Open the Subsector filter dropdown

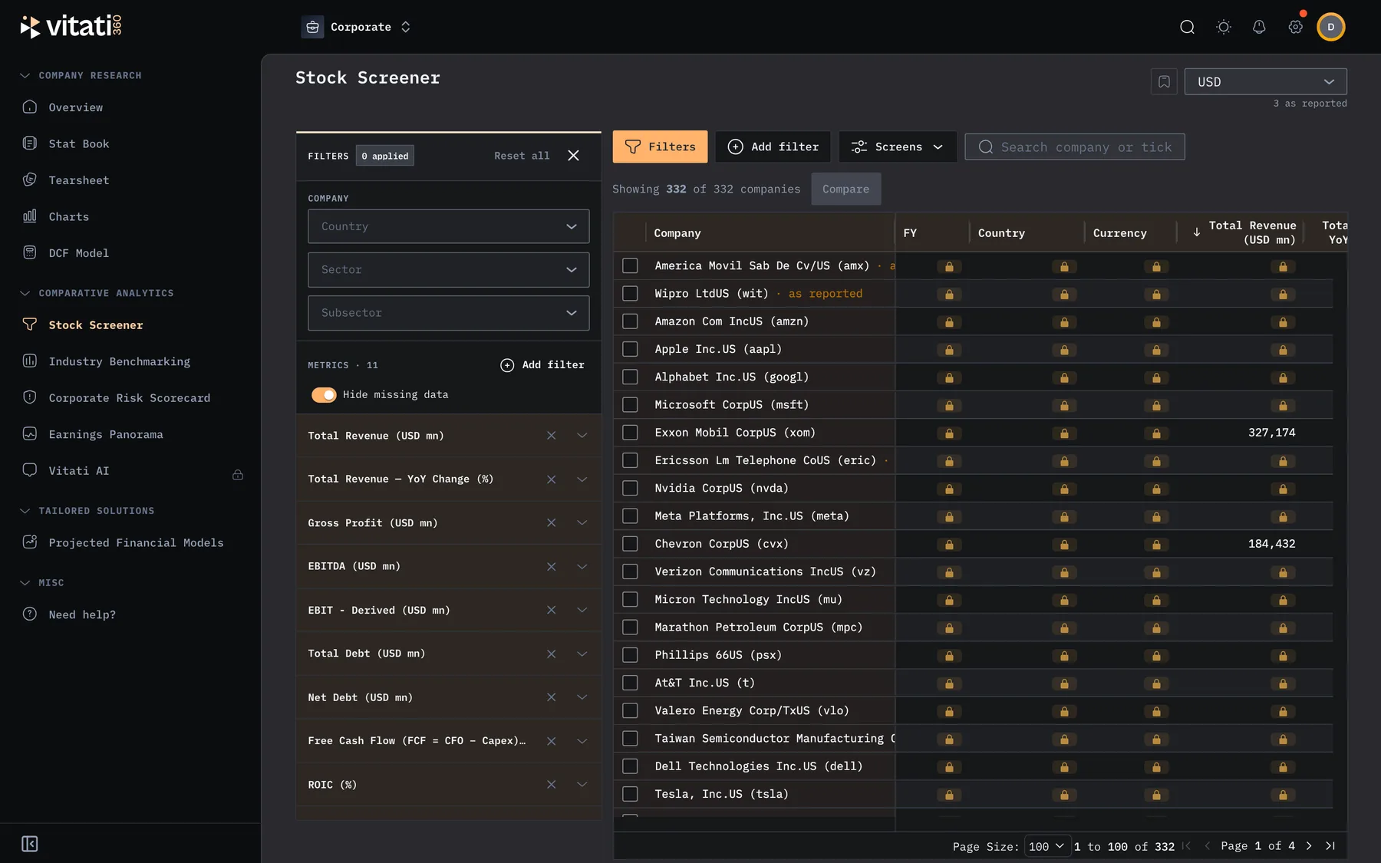coord(449,313)
